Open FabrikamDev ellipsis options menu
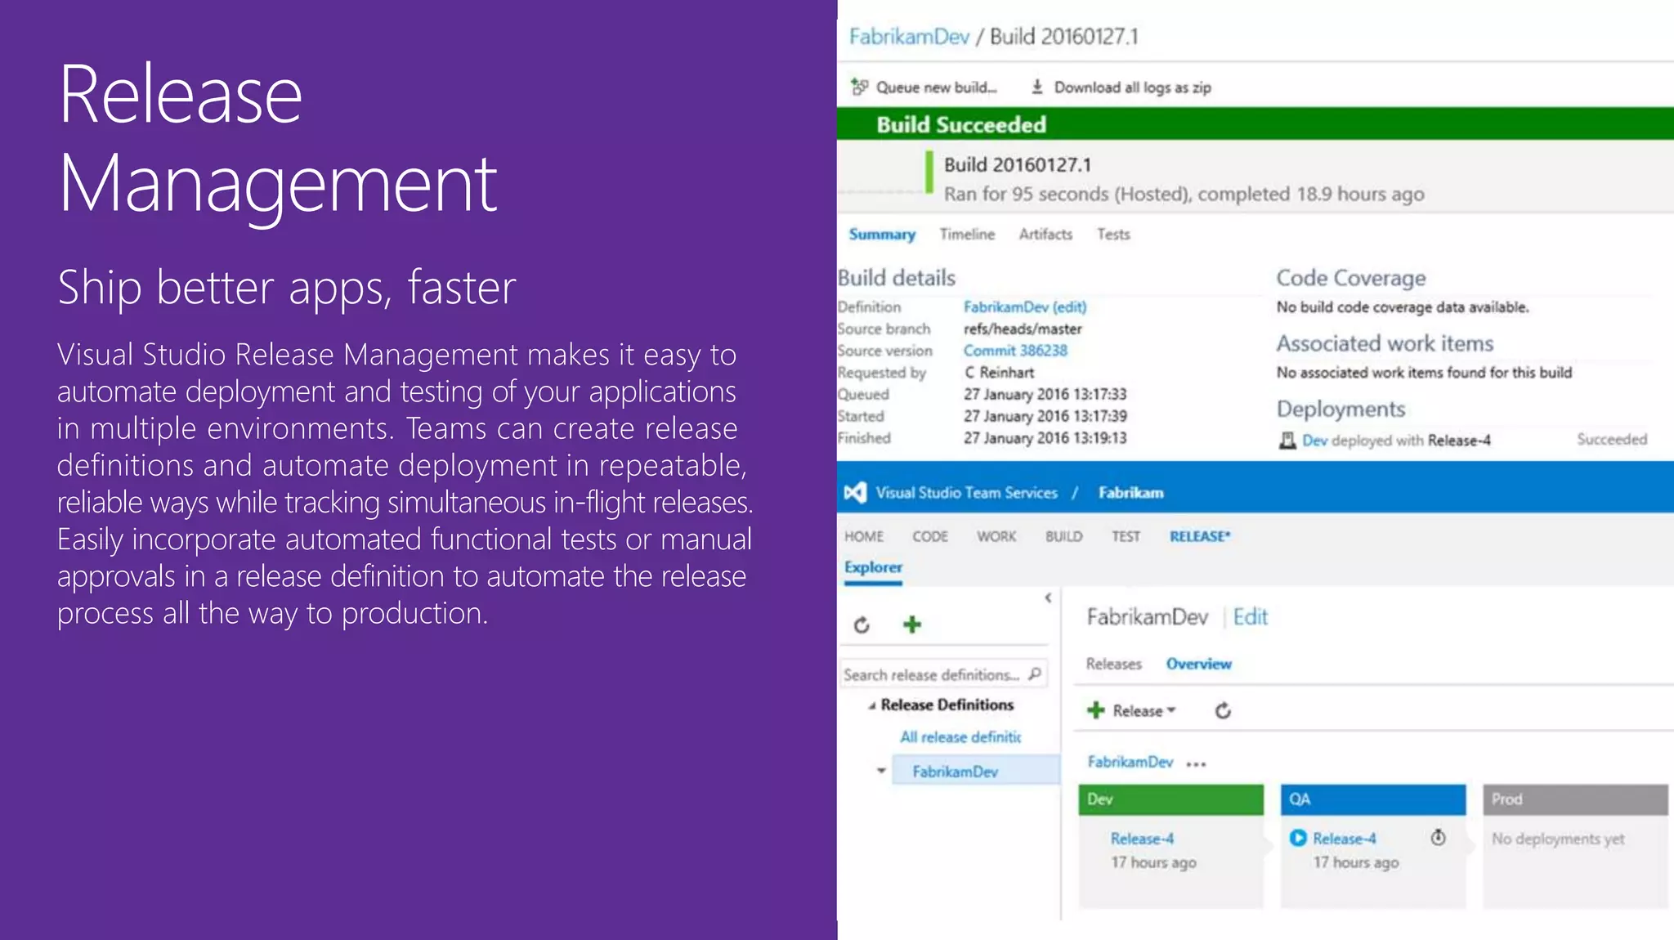This screenshot has height=940, width=1674. 1196,764
